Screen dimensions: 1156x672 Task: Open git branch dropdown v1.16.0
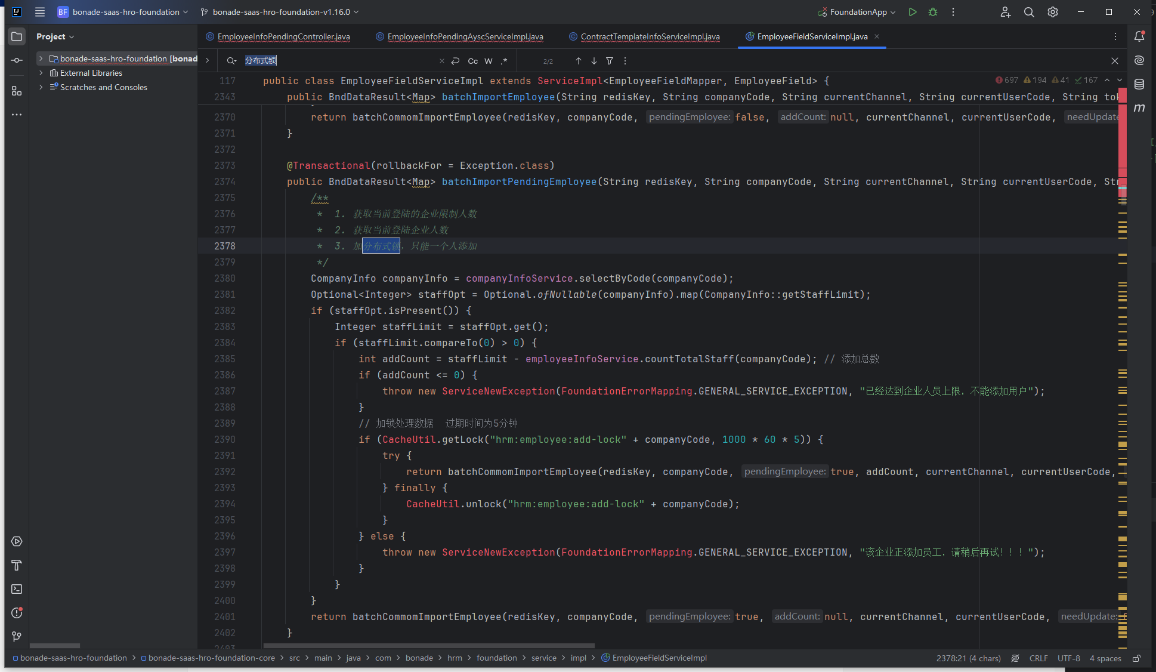(x=280, y=12)
